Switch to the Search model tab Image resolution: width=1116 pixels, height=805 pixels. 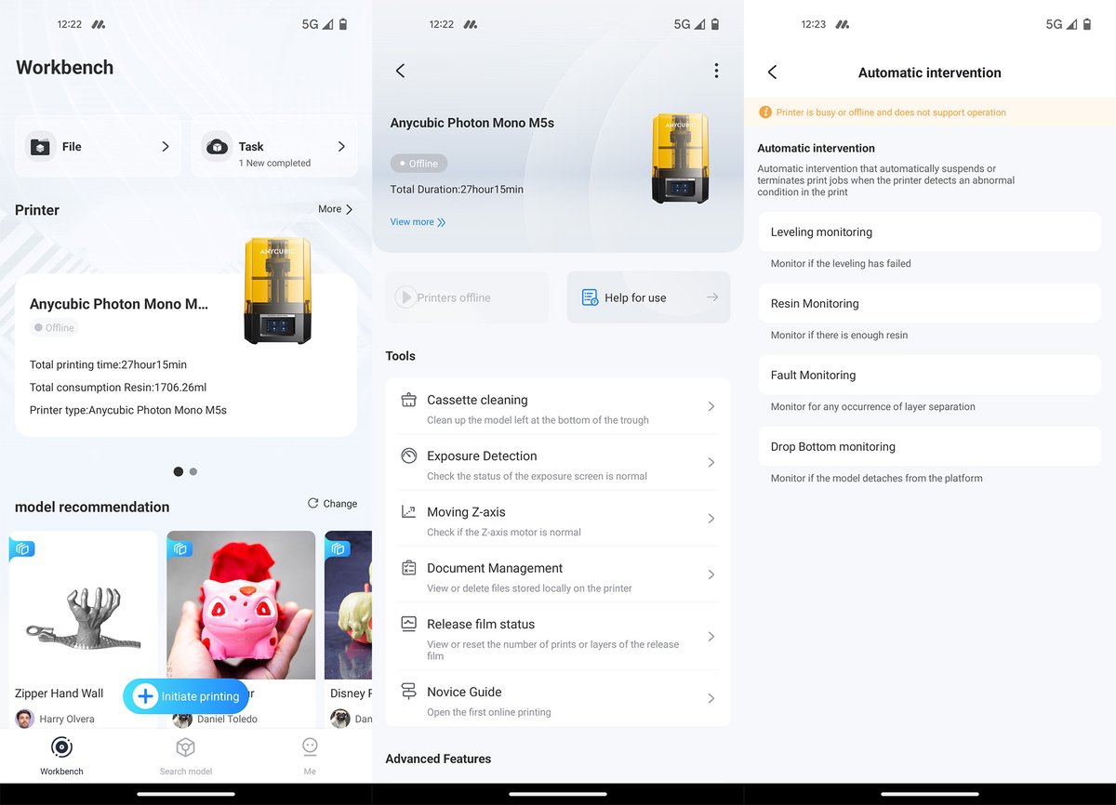186,755
